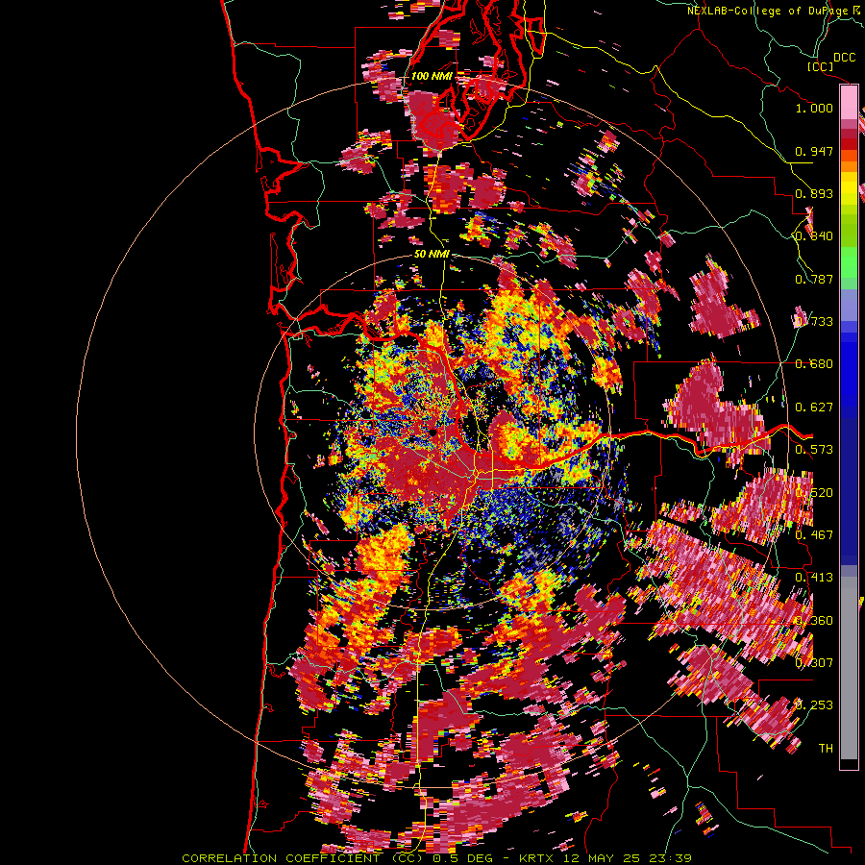Click the 0.840 scale value
The width and height of the screenshot is (865, 865).
coord(814,236)
